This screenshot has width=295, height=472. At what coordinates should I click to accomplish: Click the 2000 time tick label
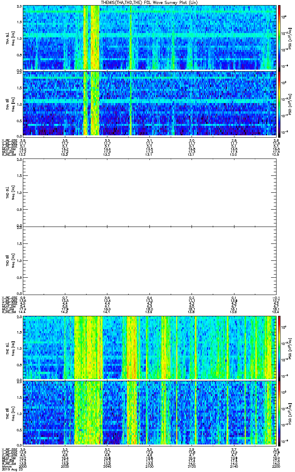tap(23, 466)
